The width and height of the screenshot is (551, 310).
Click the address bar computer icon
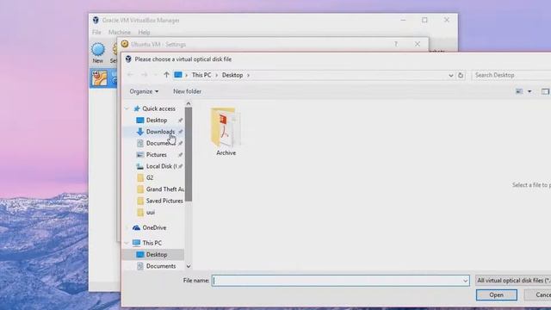[178, 75]
